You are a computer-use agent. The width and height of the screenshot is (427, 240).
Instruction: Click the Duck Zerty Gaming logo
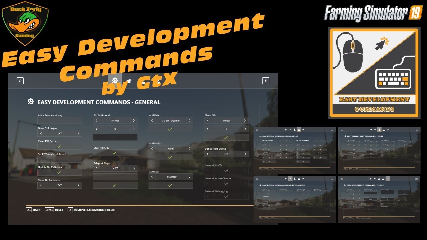click(x=25, y=23)
